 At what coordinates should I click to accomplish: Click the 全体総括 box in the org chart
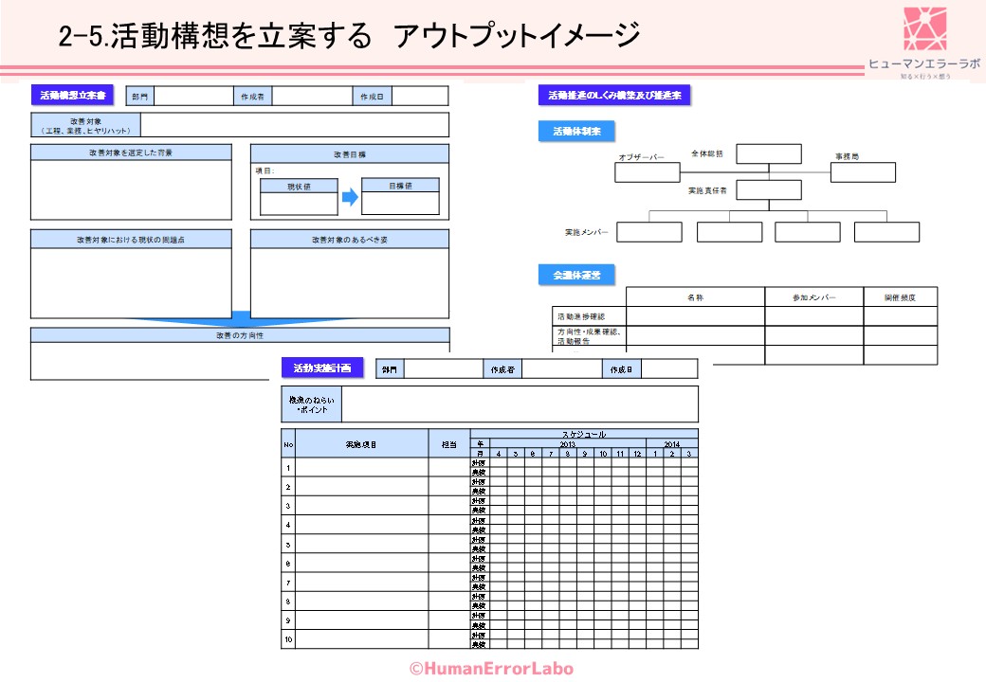pyautogui.click(x=768, y=154)
